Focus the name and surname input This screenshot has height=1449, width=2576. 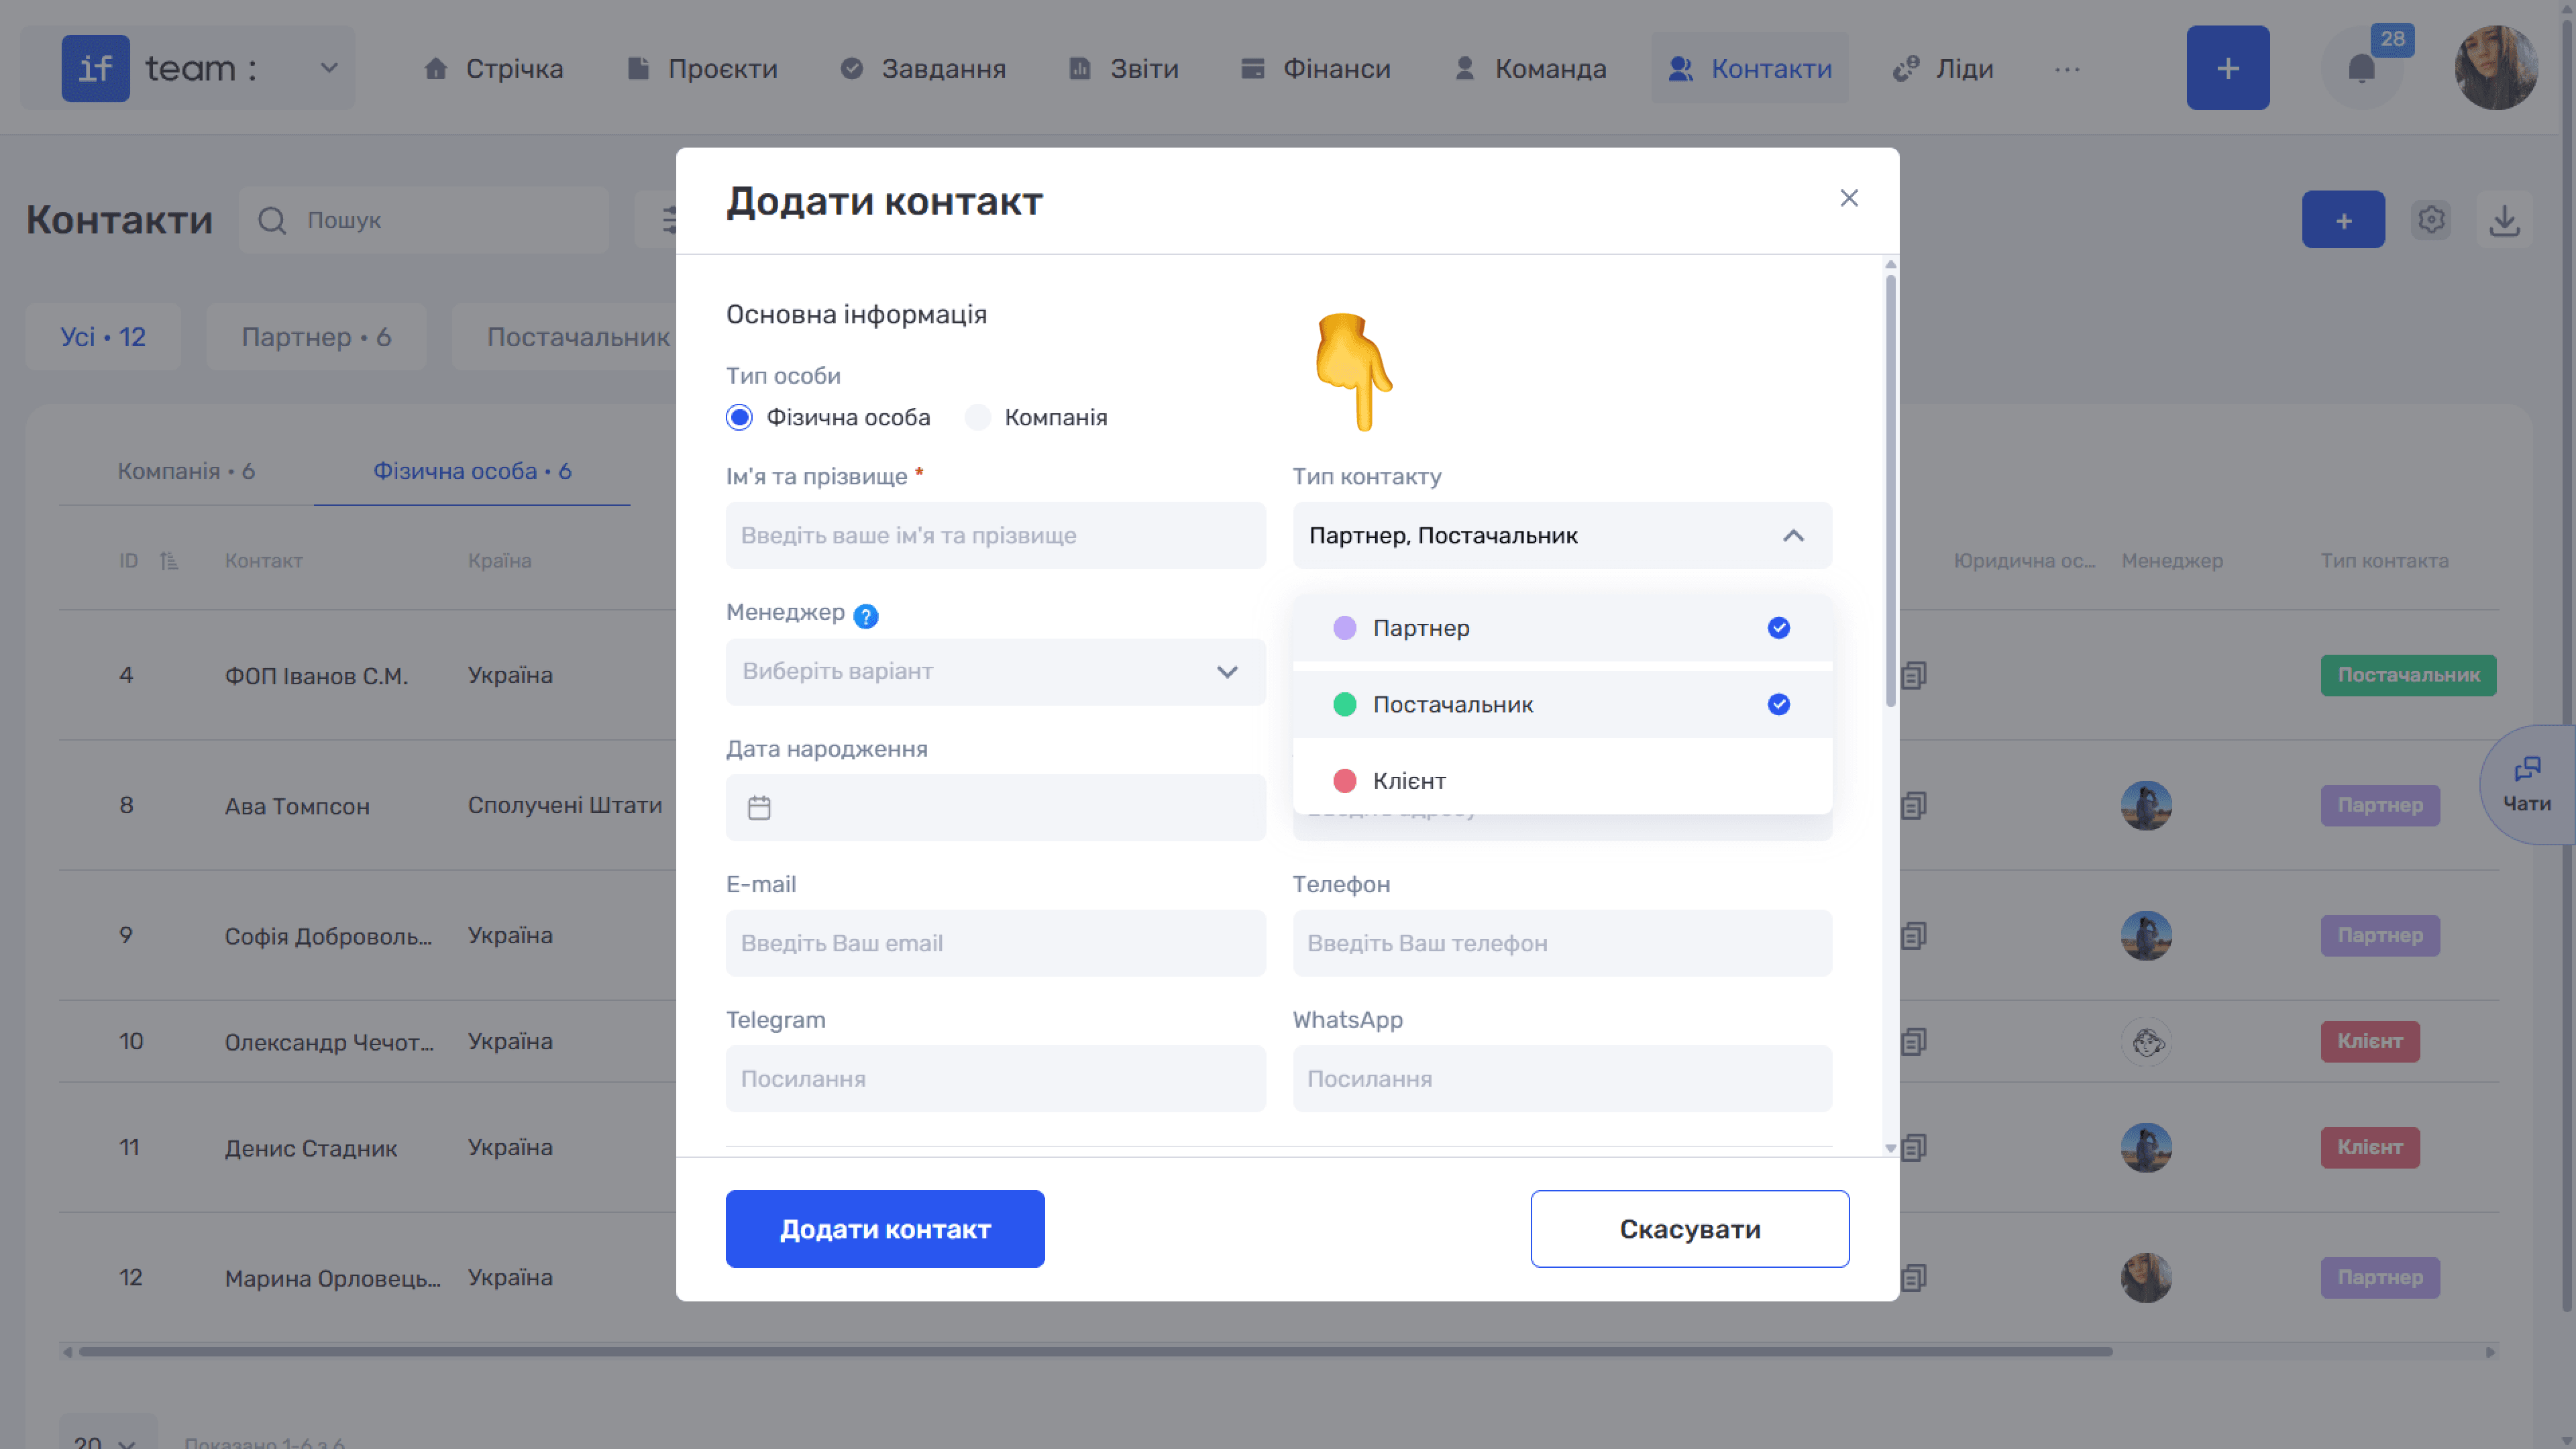coord(995,536)
